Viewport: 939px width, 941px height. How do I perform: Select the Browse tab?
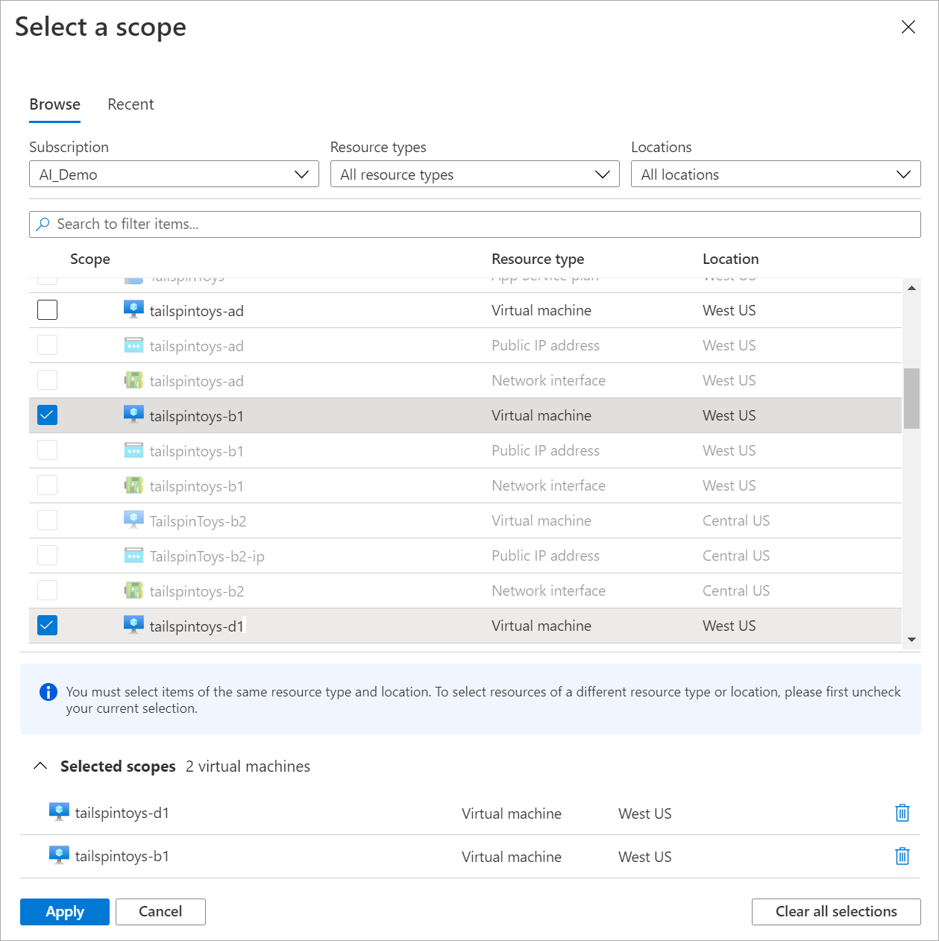pos(54,104)
